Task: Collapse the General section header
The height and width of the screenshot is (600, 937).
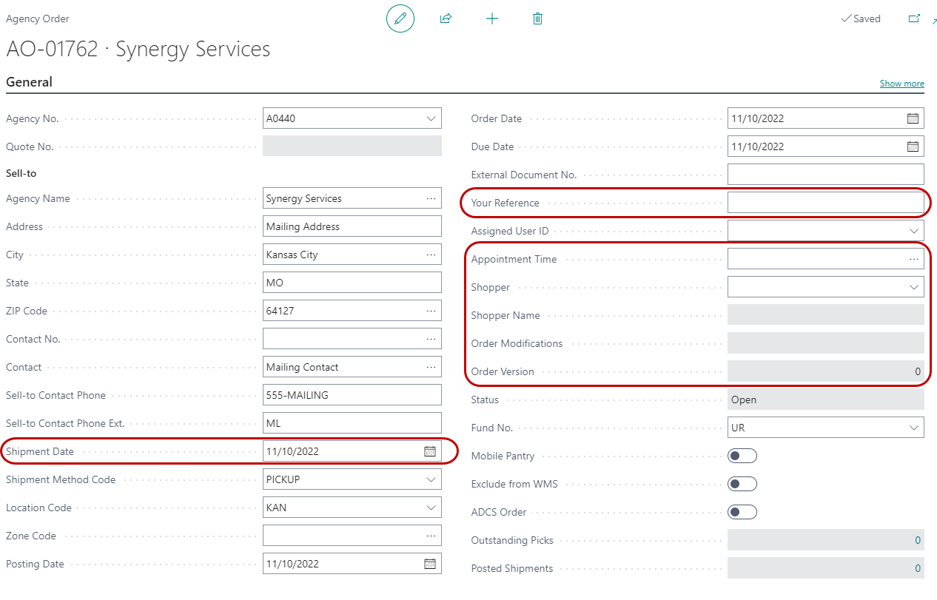Action: click(30, 82)
